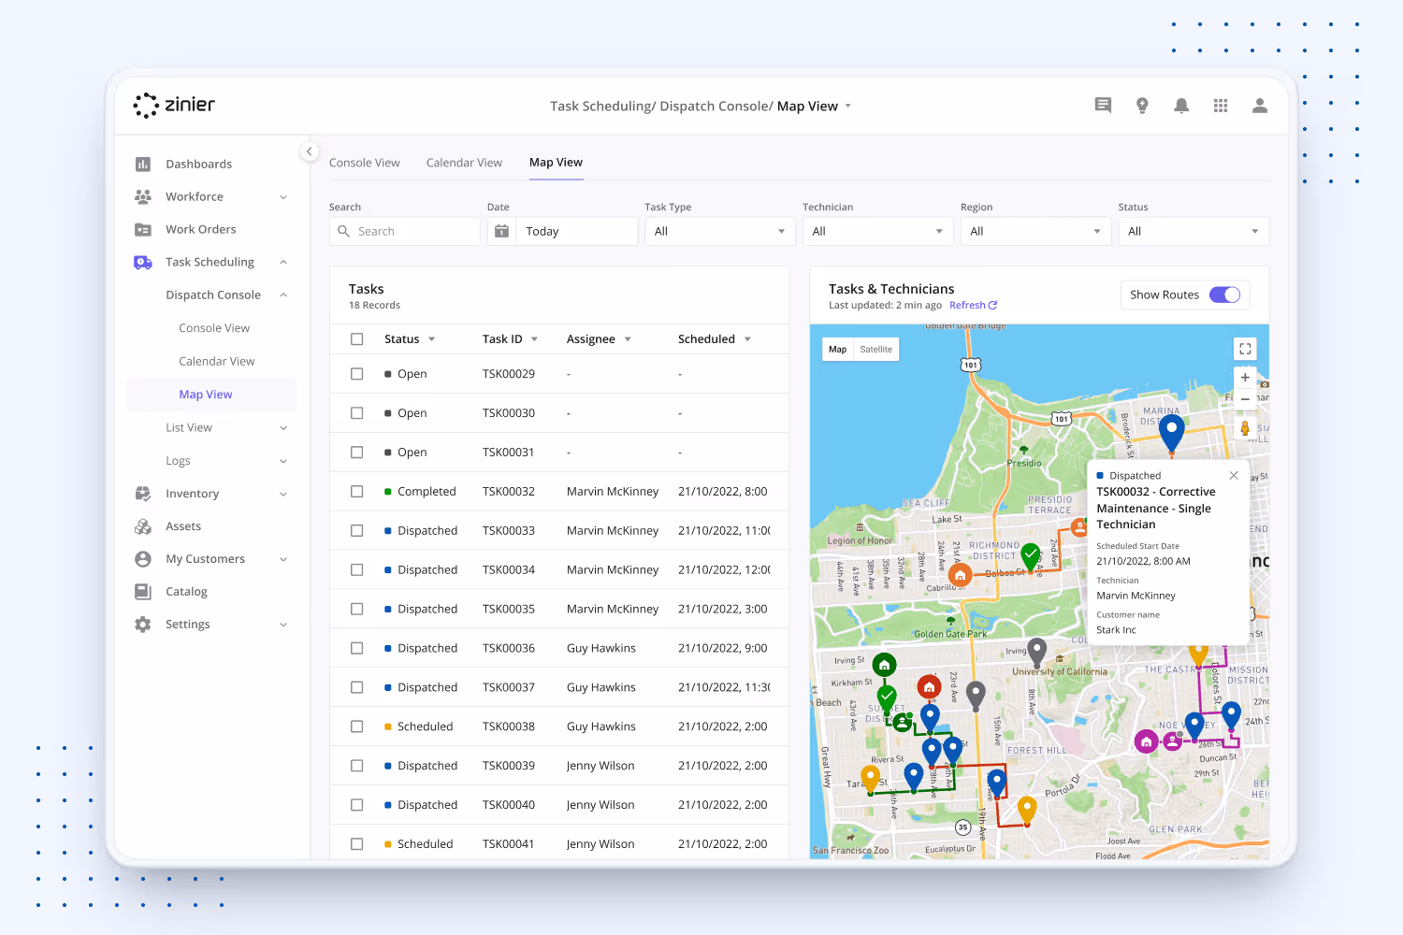This screenshot has height=935, width=1403.
Task: Click the red home marker on map
Action: (x=929, y=687)
